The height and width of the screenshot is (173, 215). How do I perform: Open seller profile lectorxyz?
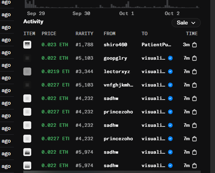click(x=117, y=71)
